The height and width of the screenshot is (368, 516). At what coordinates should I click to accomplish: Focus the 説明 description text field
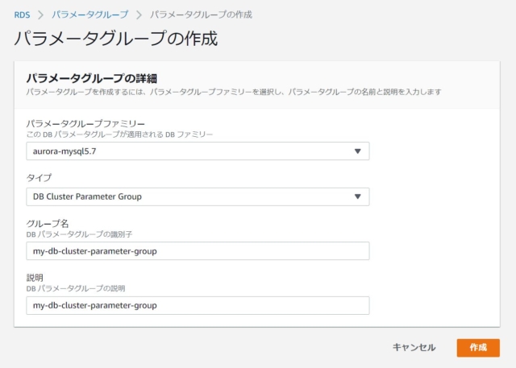[x=198, y=305]
